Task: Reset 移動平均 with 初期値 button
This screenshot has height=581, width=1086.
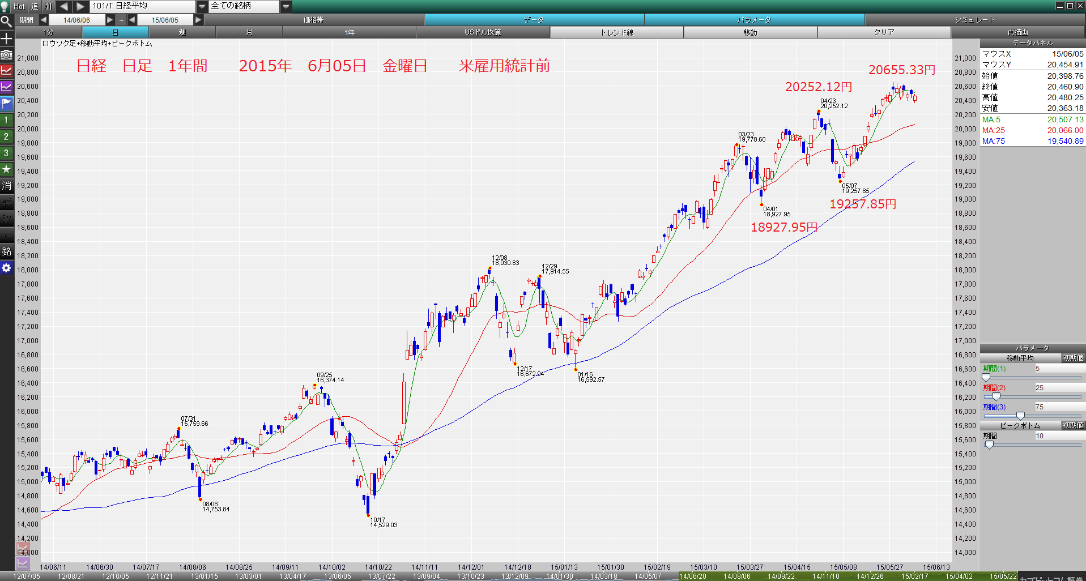Action: [x=1073, y=358]
